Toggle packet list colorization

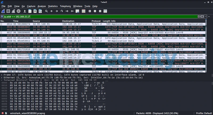[84, 11]
